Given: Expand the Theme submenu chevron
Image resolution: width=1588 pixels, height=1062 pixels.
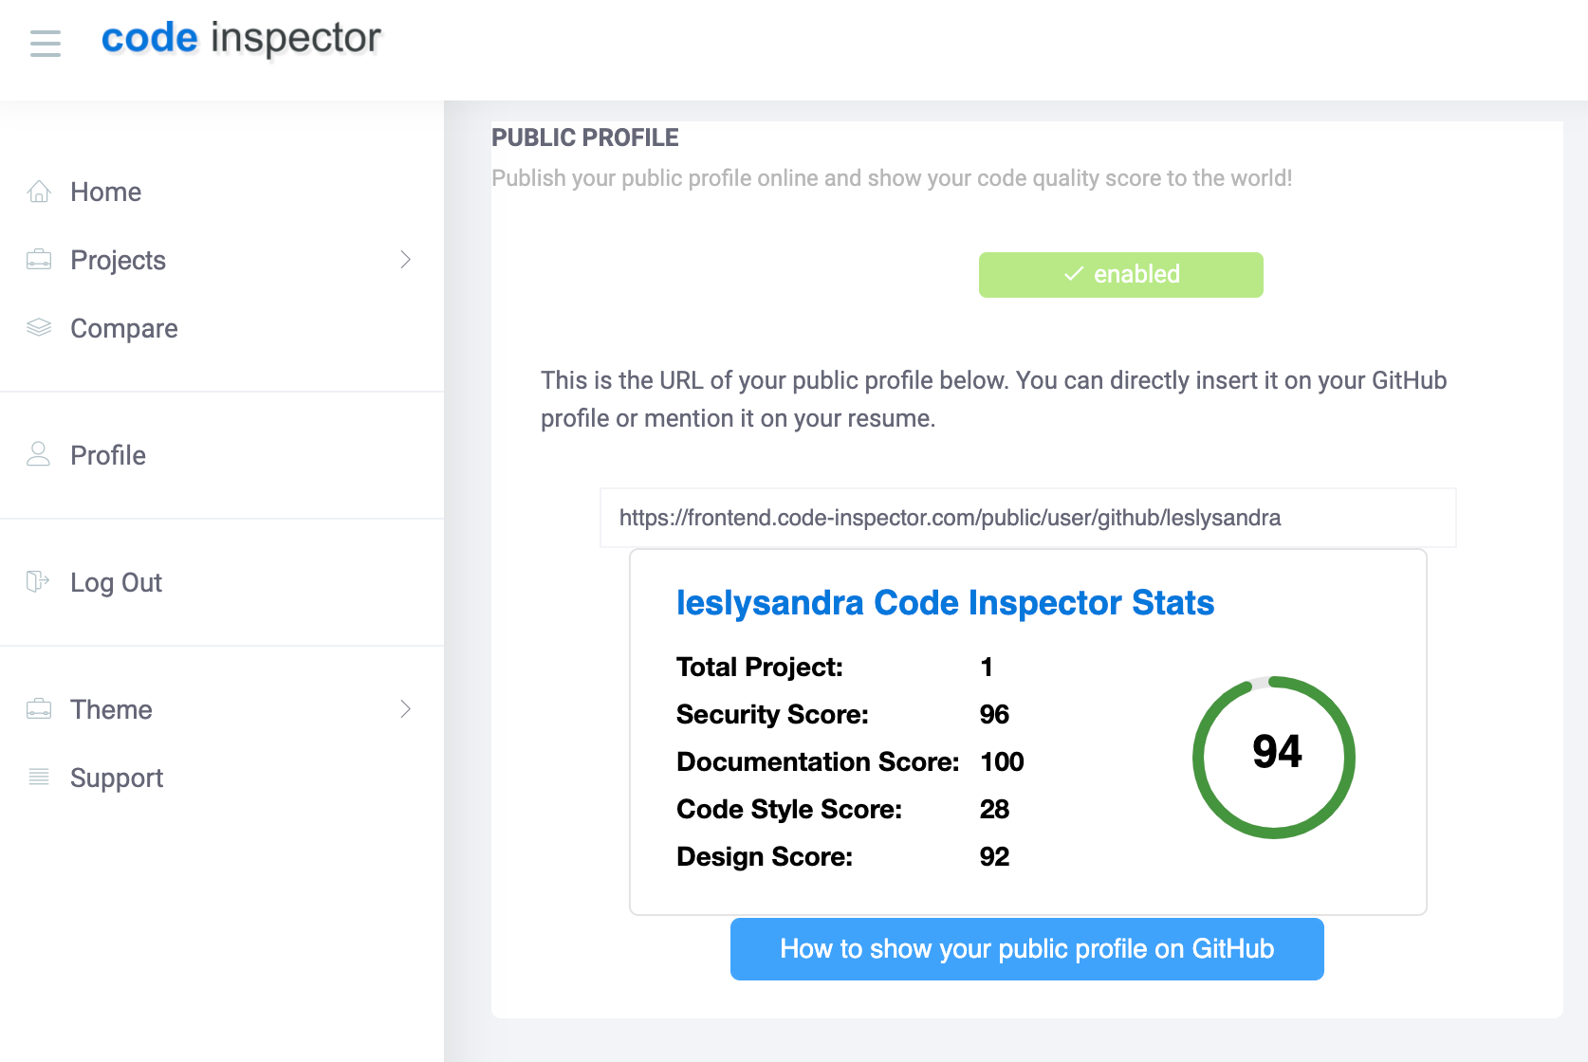Looking at the screenshot, I should coord(406,709).
